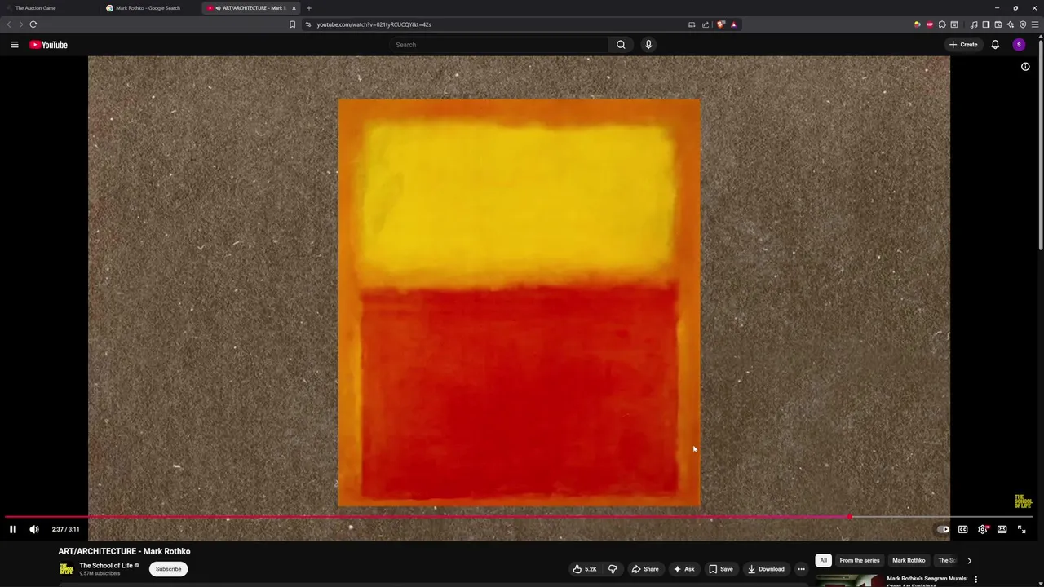Viewport: 1044px width, 587px height.
Task: Open a new browser tab
Action: (x=308, y=8)
